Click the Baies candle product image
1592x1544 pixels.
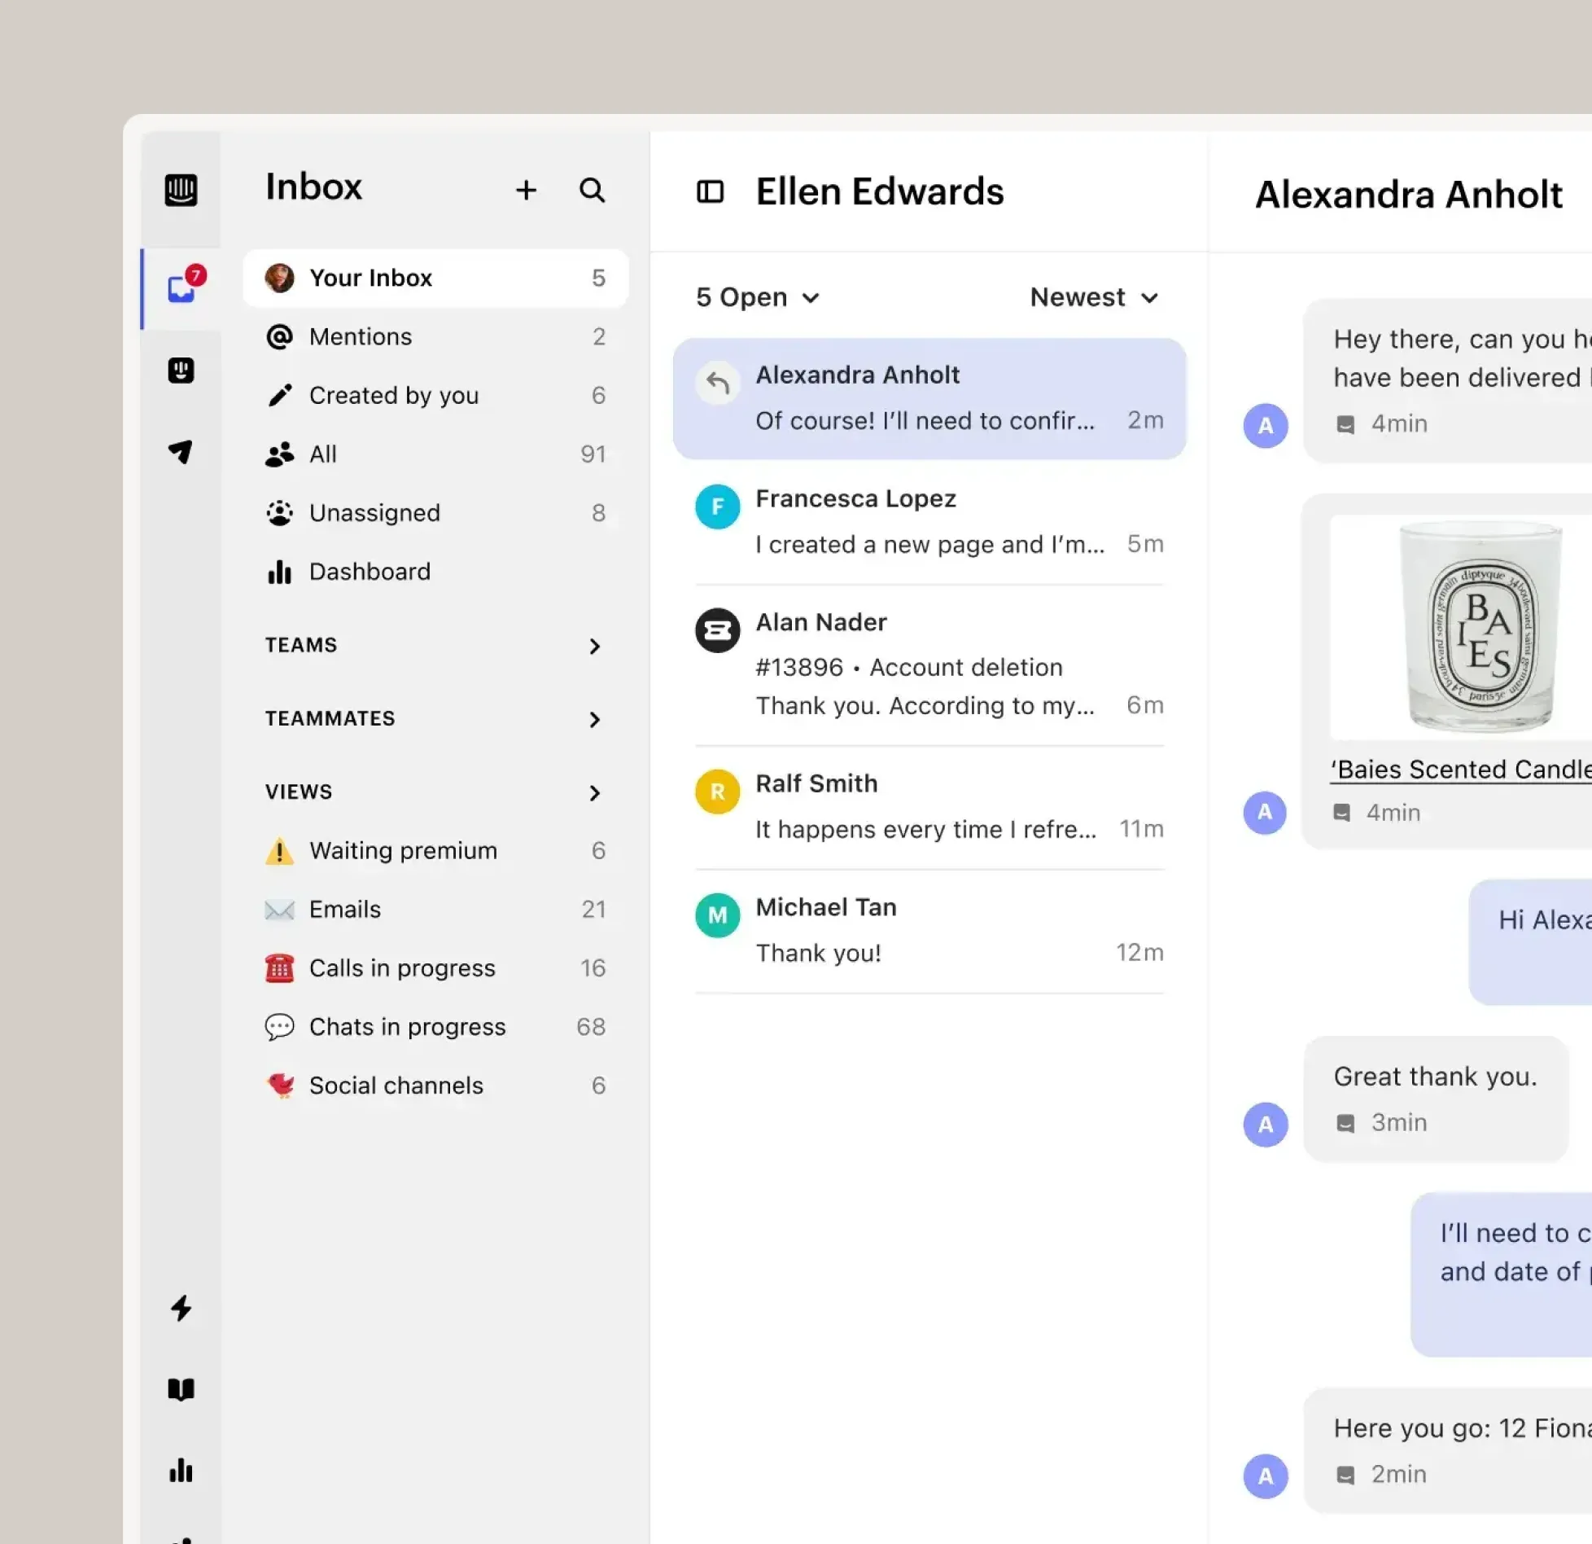click(x=1461, y=627)
